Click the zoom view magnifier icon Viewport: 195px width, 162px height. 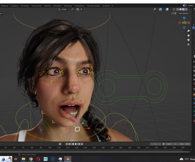pos(188,31)
